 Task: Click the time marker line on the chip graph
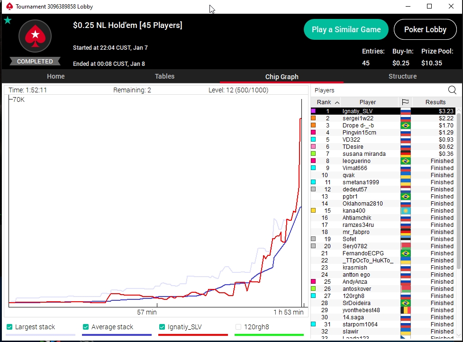[301, 203]
